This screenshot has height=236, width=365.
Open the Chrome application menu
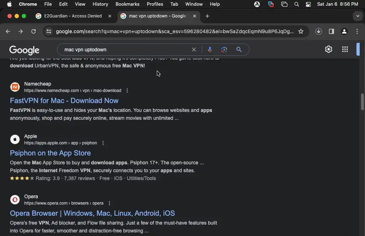pos(28,4)
